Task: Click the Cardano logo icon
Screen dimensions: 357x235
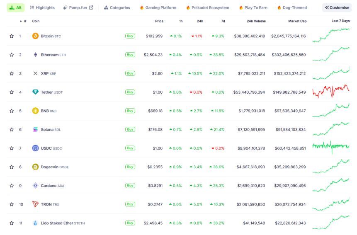Action: pos(35,185)
